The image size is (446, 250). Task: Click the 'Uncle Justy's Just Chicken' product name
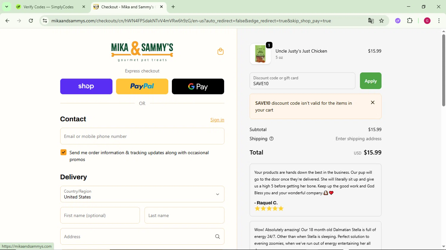(301, 51)
